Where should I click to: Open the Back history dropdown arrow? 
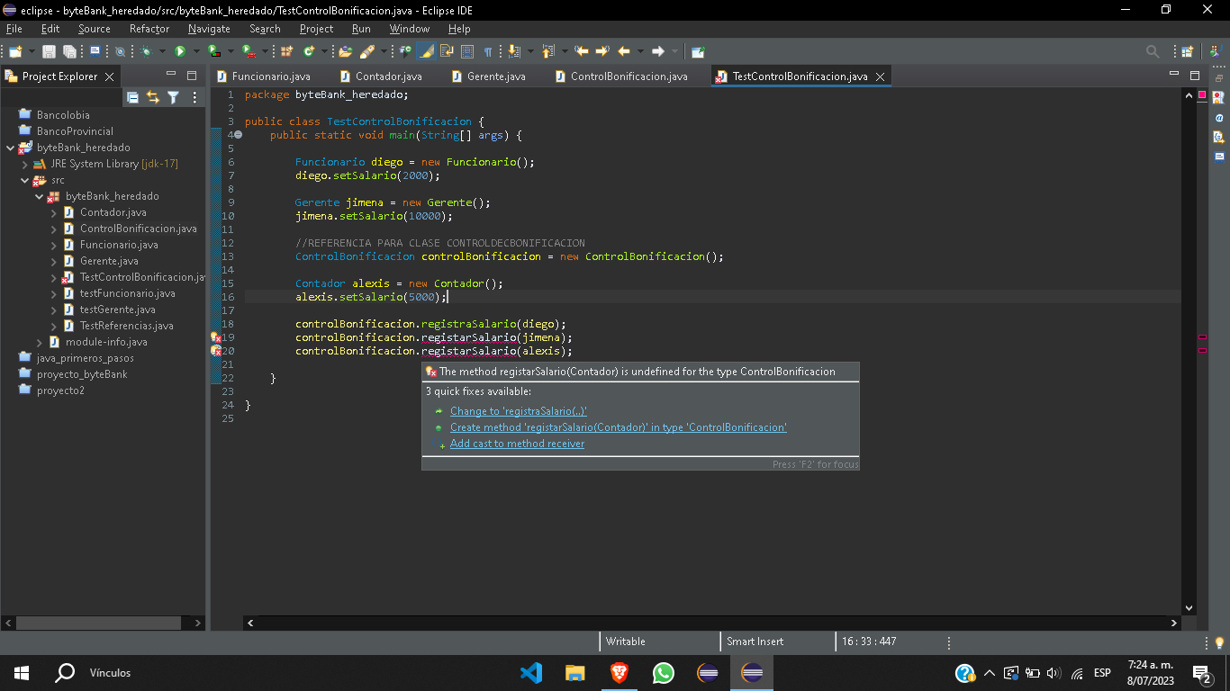click(x=639, y=51)
